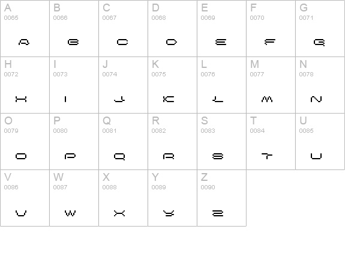Select the M character glyph cell
The height and width of the screenshot is (253, 345).
[271, 85]
